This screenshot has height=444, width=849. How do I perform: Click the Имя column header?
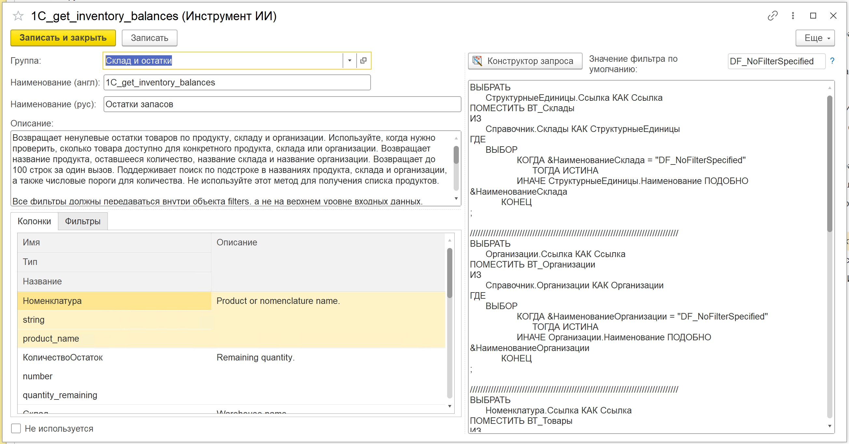(114, 242)
